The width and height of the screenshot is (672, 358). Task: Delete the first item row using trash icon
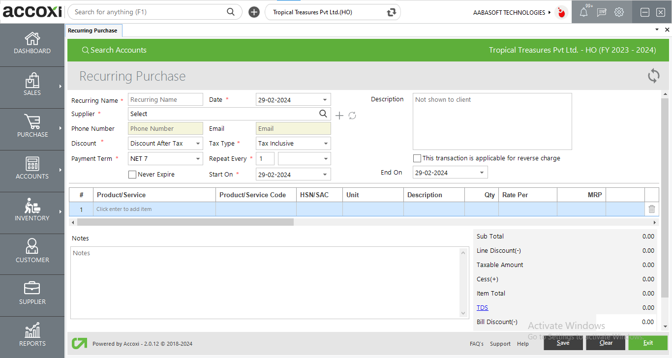point(651,209)
